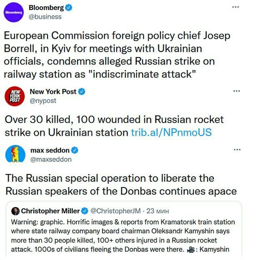The width and height of the screenshot is (258, 260).
Task: Click the verified badge beside New York Post
Action: 82,91
